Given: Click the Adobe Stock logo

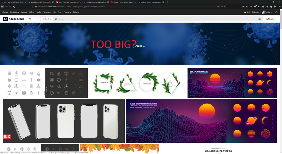Looking at the screenshot, I should coord(14,19).
